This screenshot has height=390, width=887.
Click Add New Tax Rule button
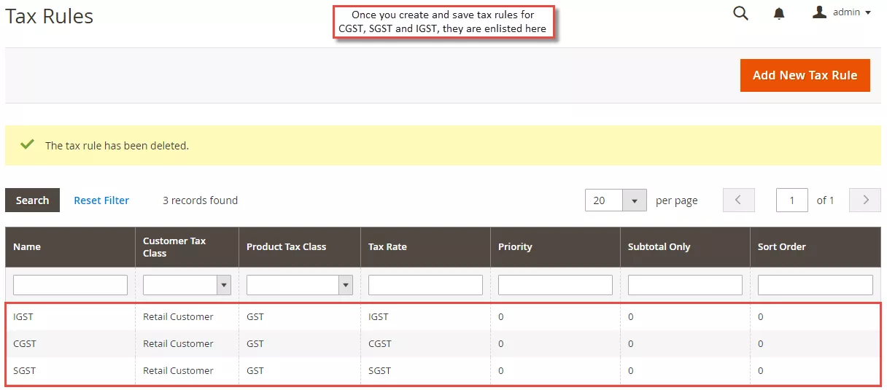[x=805, y=75]
